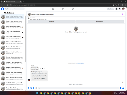
Task: Open the Home icon in the top navigation
Action: point(53,9)
